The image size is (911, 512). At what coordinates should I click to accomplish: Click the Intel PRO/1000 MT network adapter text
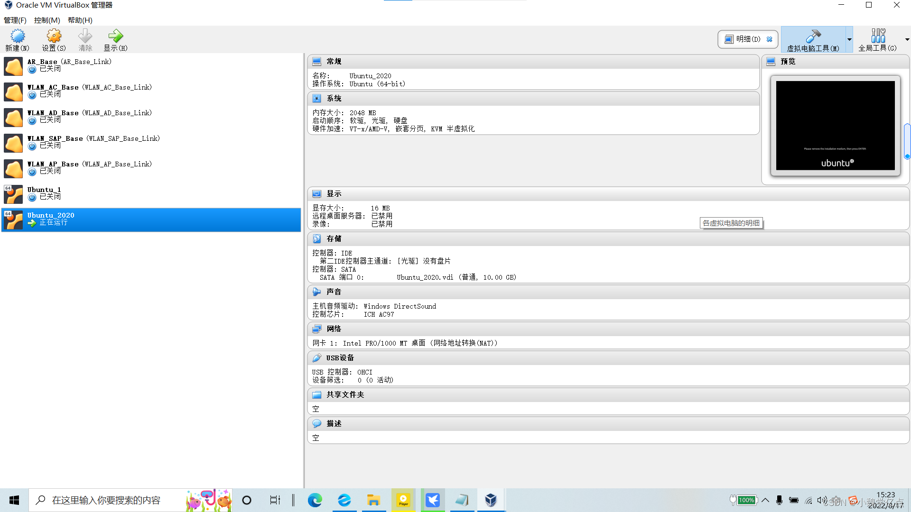click(420, 343)
